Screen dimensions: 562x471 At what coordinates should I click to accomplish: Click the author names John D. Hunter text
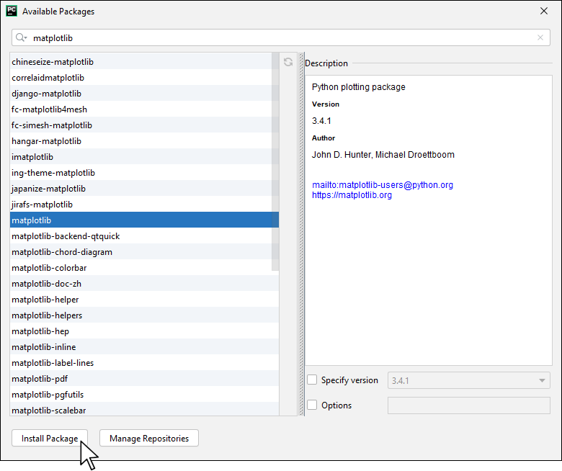[x=383, y=155]
